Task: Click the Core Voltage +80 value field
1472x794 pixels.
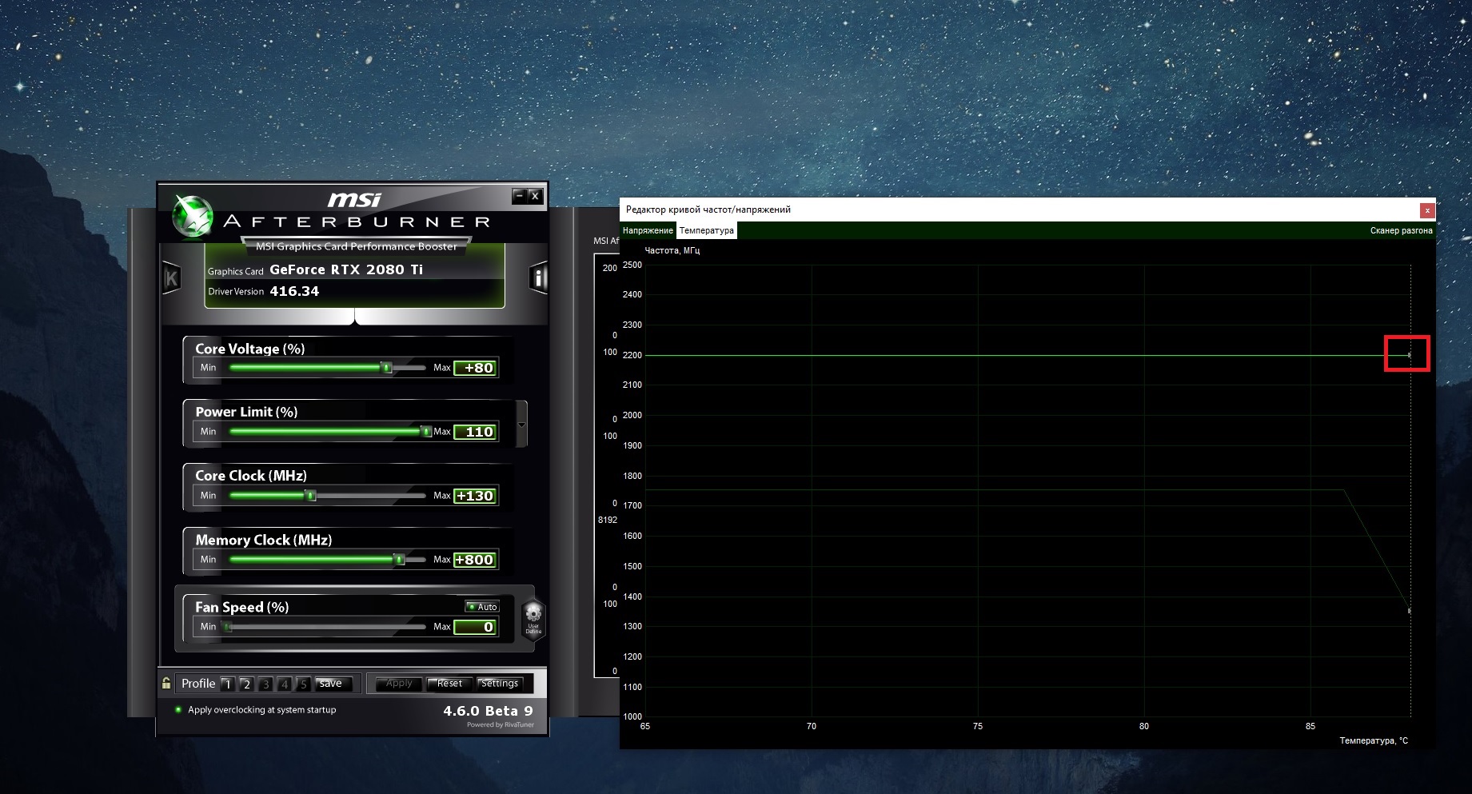Action: point(476,368)
